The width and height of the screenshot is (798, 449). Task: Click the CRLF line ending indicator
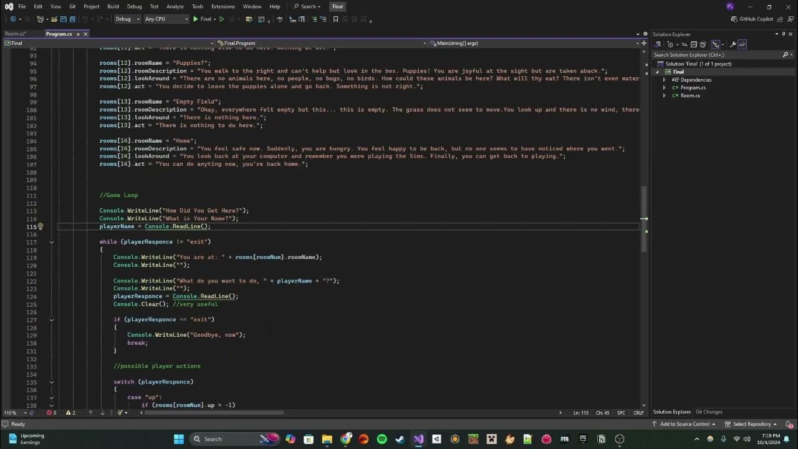pyautogui.click(x=638, y=413)
